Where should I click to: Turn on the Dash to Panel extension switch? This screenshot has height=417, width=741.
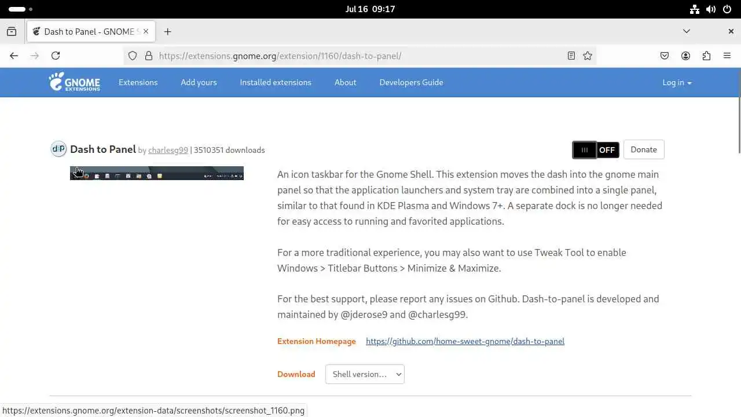[x=596, y=150]
